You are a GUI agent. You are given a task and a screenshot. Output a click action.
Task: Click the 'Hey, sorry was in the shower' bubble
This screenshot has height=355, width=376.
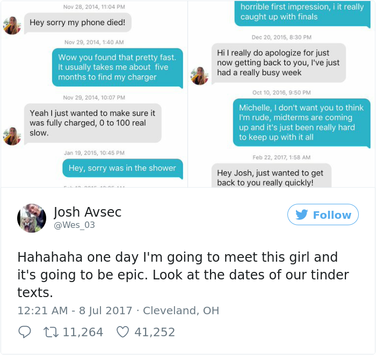pyautogui.click(x=122, y=168)
